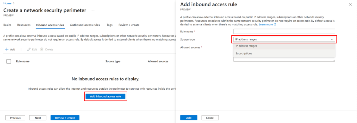This screenshot has height=123, width=357.
Task: Click the Next button
Action: pos(38,118)
